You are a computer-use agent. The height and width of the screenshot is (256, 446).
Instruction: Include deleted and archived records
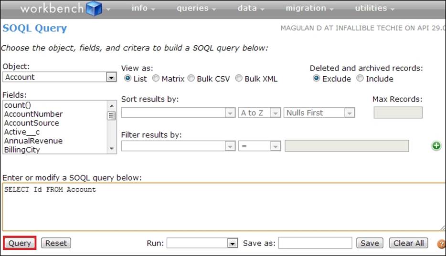click(360, 79)
